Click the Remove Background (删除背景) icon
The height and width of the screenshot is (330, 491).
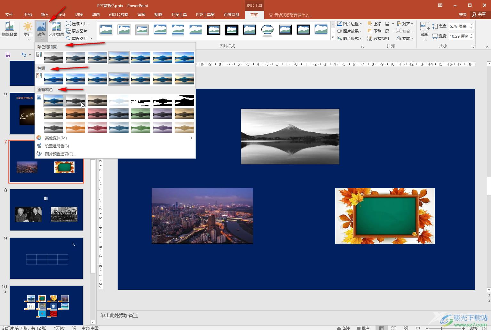pos(10,29)
